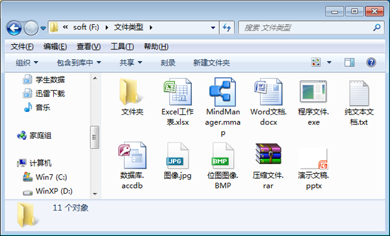Viewport: 390px width, 236px height.
Task: Click the 音乐 music note icon
Action: tap(28, 107)
